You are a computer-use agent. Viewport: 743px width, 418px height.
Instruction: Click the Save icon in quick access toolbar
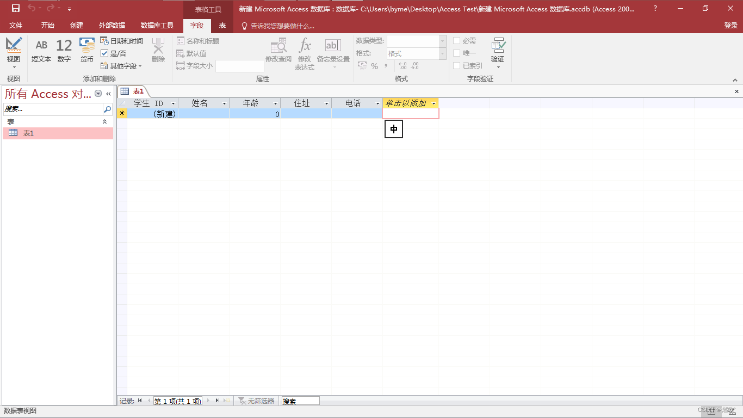tap(16, 8)
